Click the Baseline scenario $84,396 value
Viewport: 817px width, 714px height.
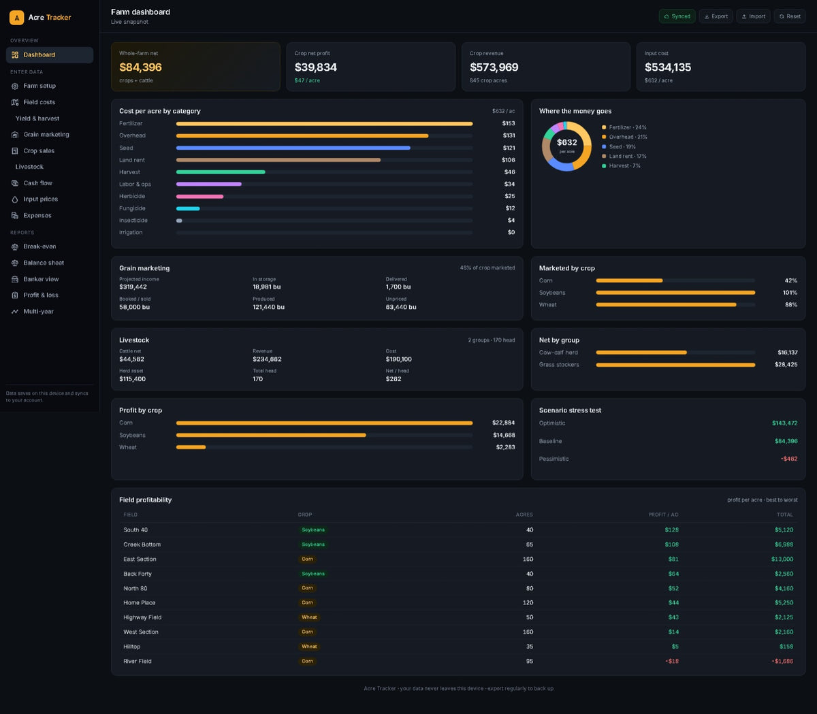[x=786, y=441]
